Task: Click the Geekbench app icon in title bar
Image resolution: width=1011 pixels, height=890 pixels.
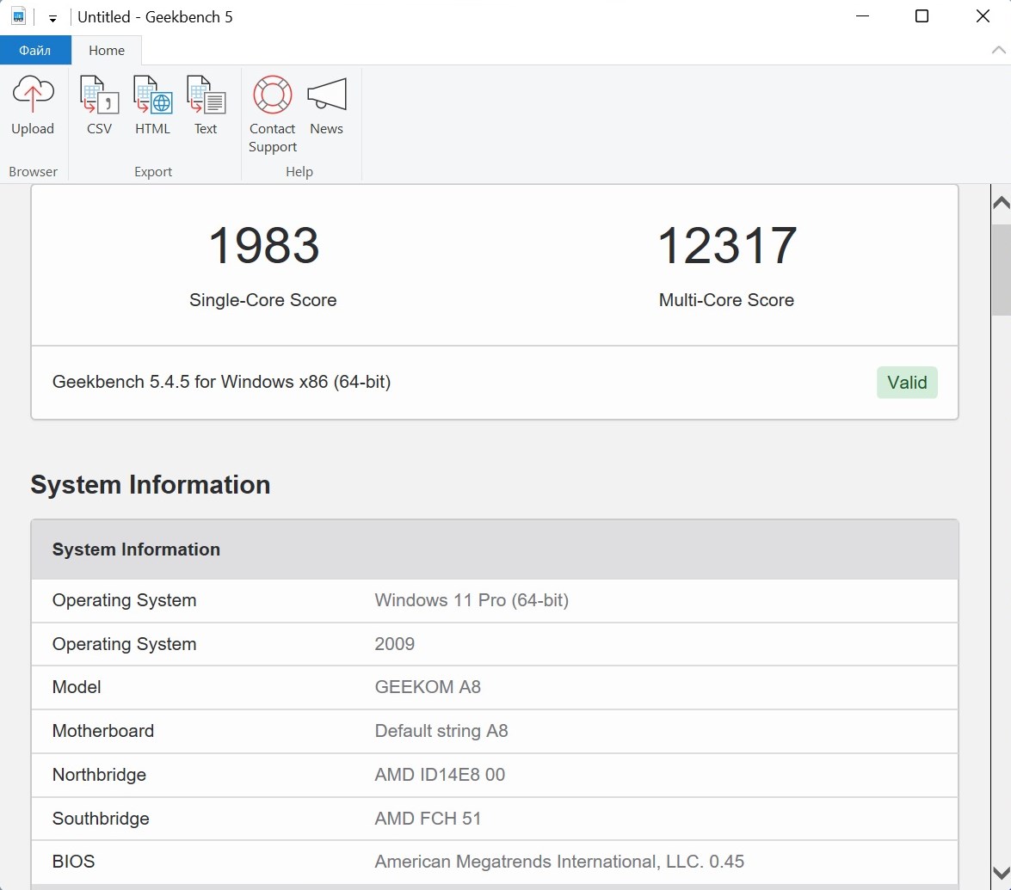Action: point(19,16)
